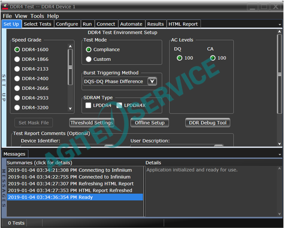The image size is (284, 228).
Task: Click the vertical SET UP side label
Action: (4, 88)
